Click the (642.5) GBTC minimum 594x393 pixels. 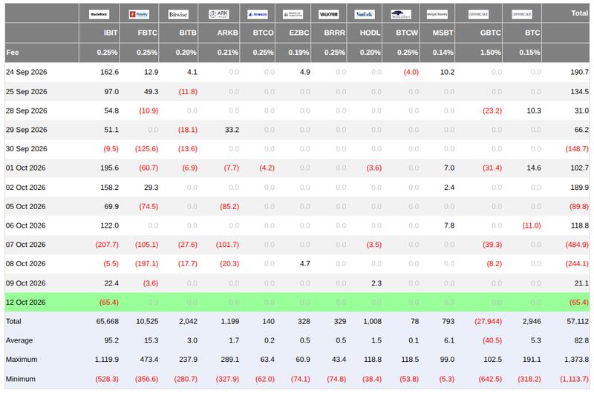490,379
